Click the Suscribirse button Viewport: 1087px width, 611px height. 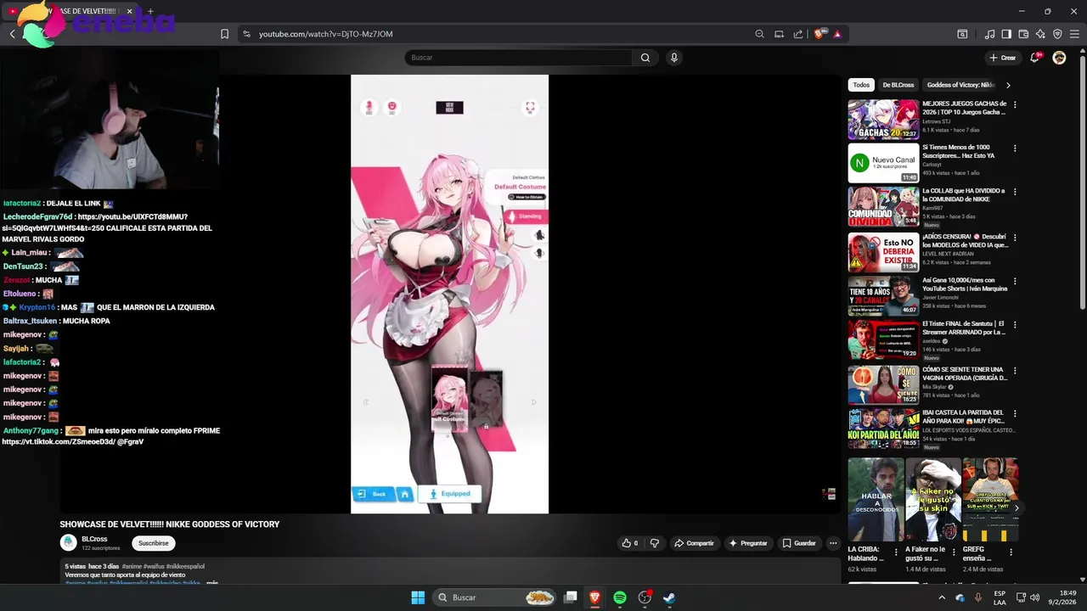tap(154, 543)
